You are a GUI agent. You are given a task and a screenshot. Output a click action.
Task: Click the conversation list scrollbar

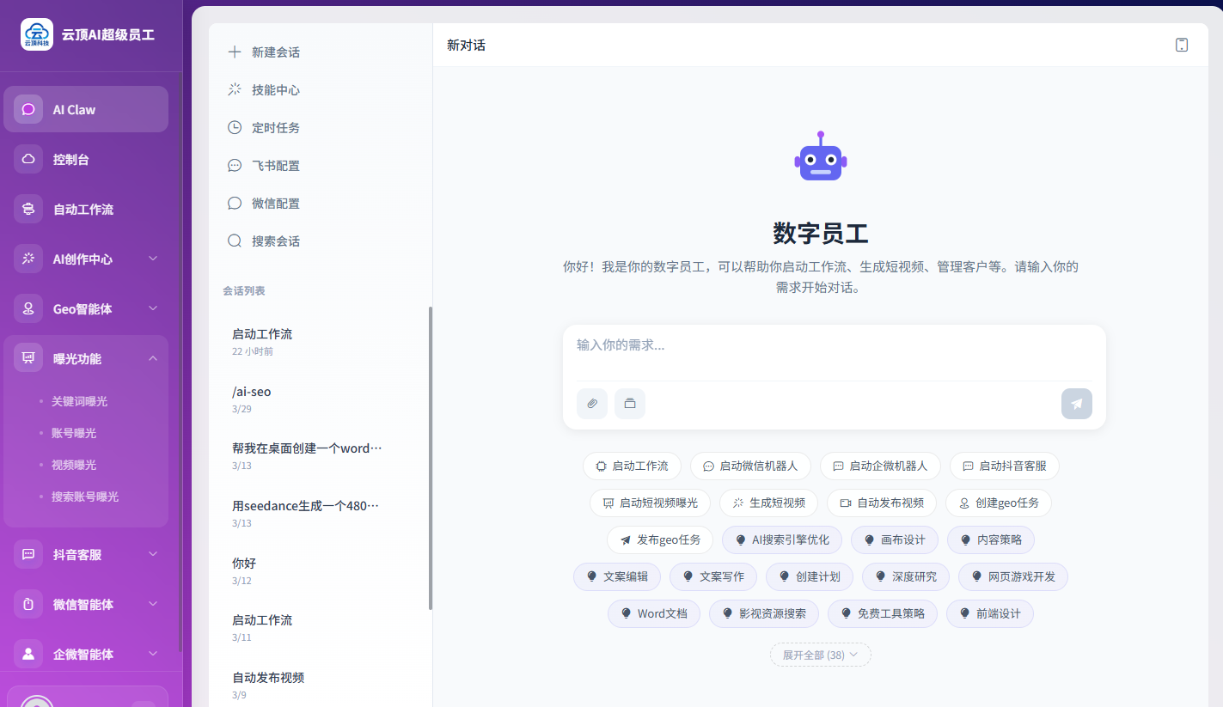(431, 459)
